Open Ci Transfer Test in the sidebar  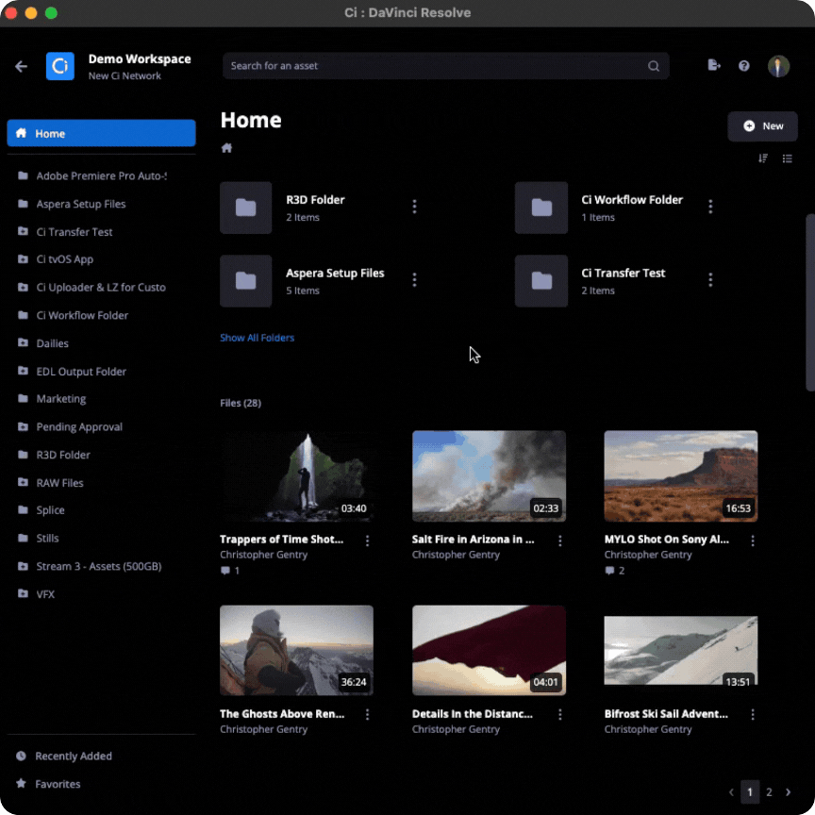click(x=65, y=232)
